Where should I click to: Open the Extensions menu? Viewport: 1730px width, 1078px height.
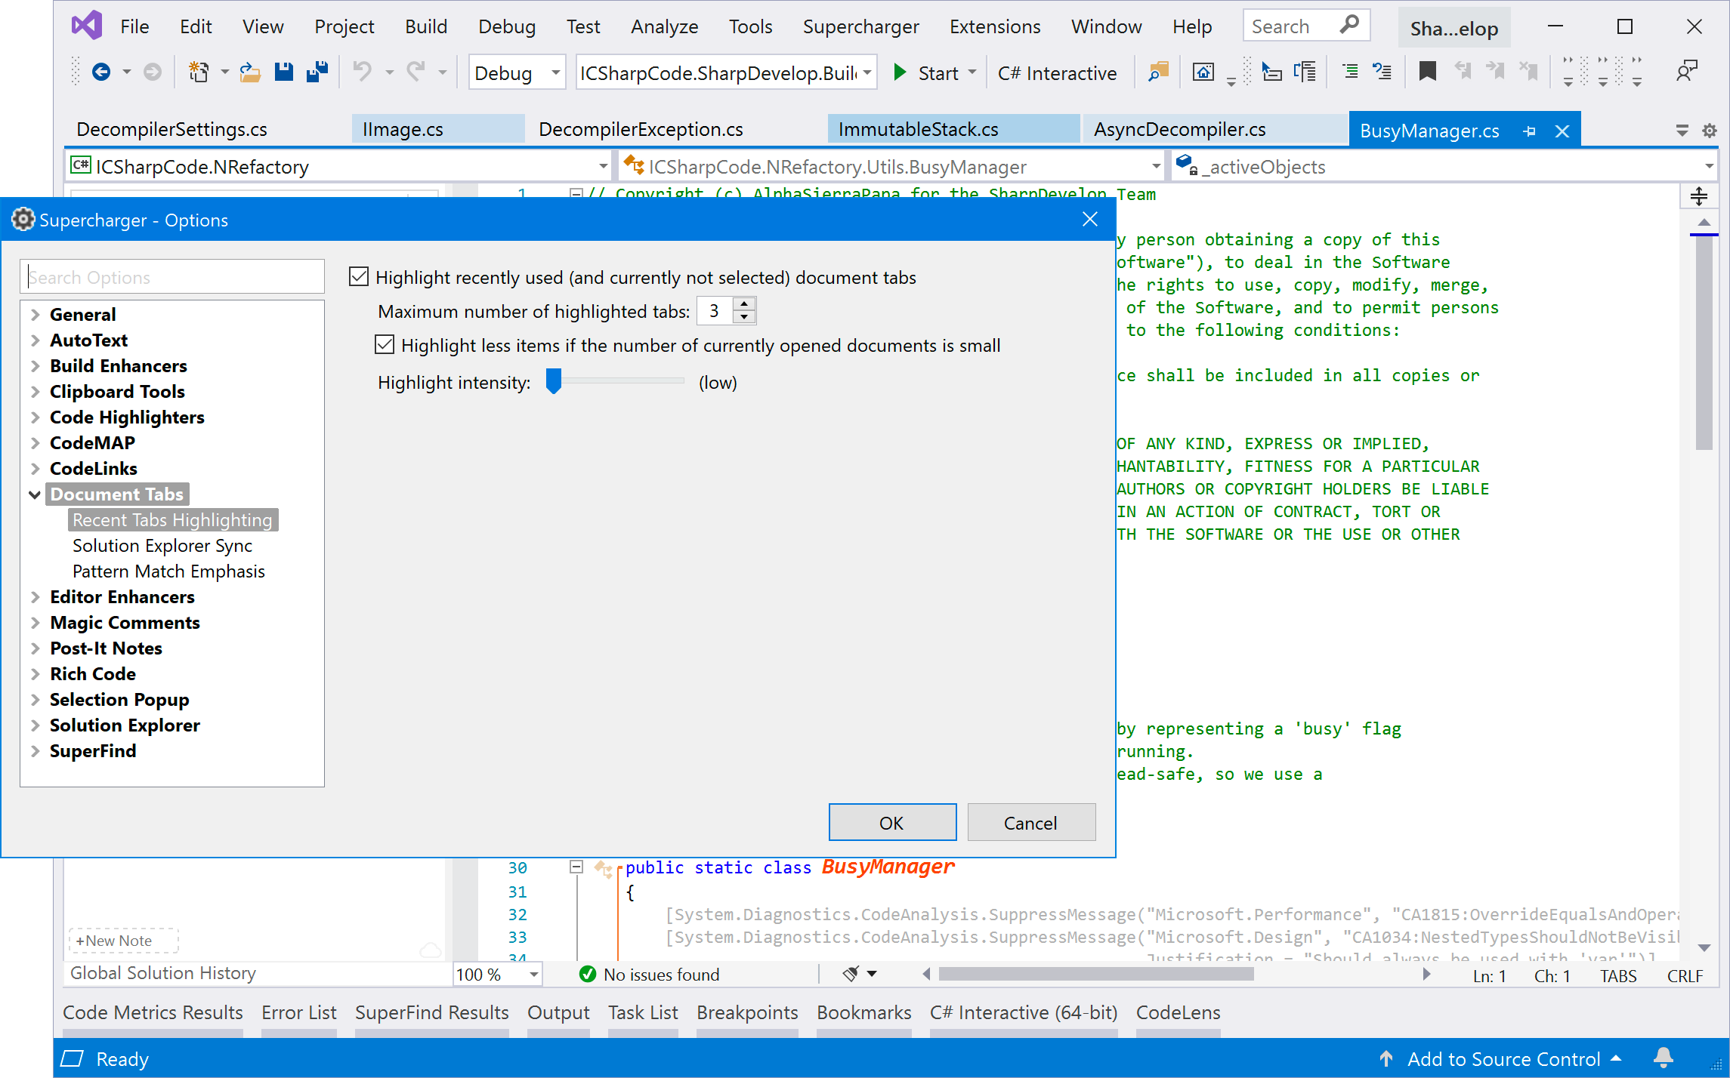coord(994,26)
